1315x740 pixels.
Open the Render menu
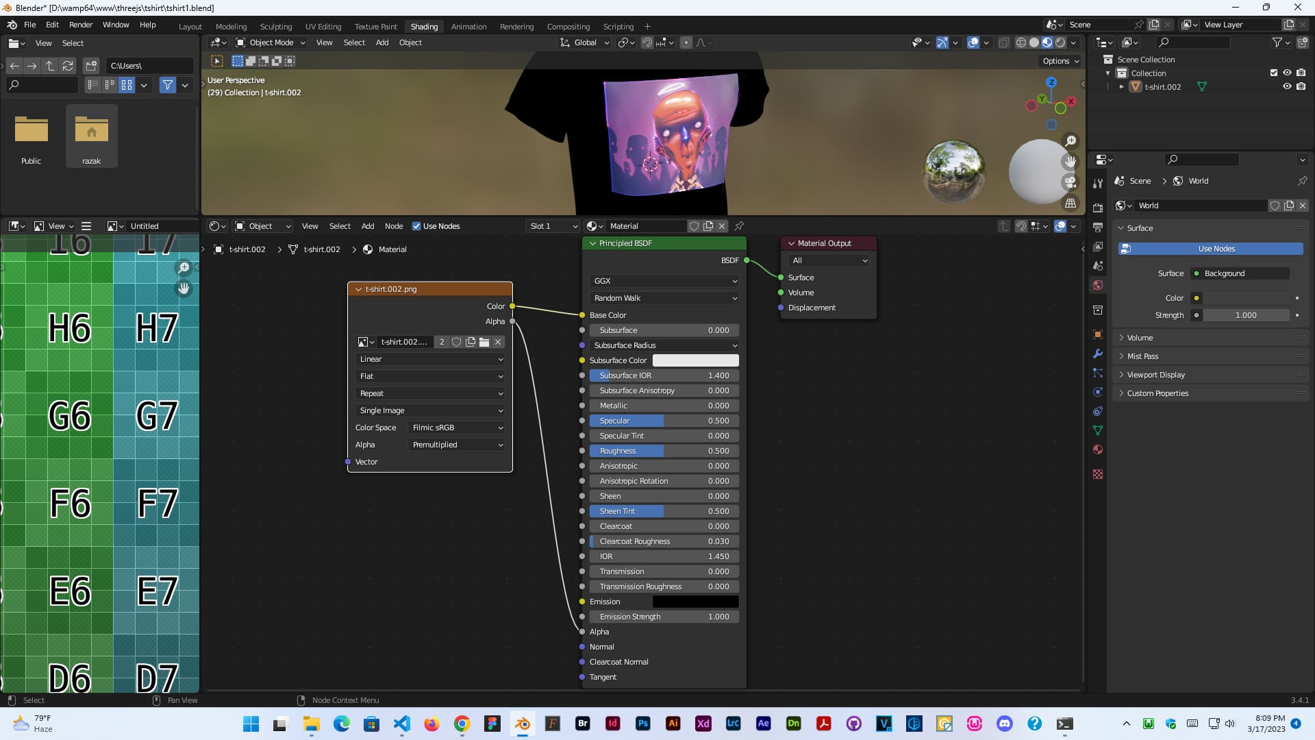81,25
